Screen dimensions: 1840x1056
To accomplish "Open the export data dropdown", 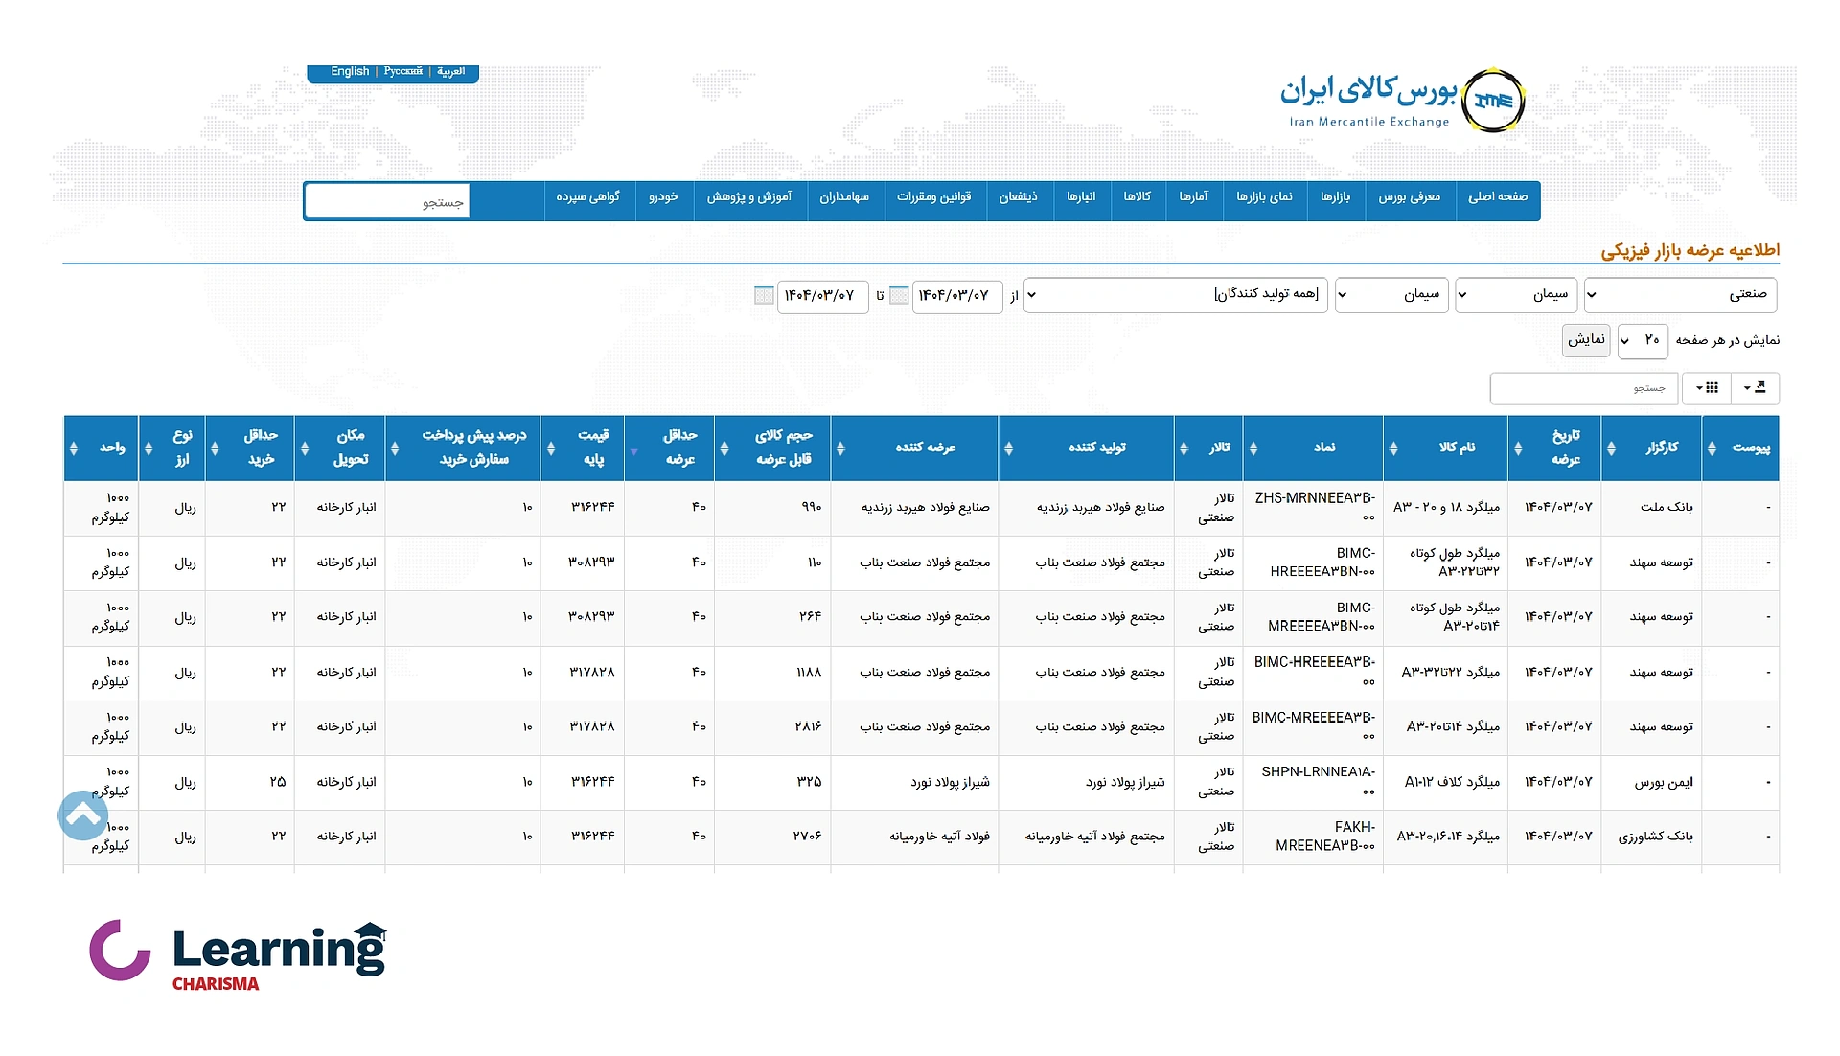I will coord(1756,388).
